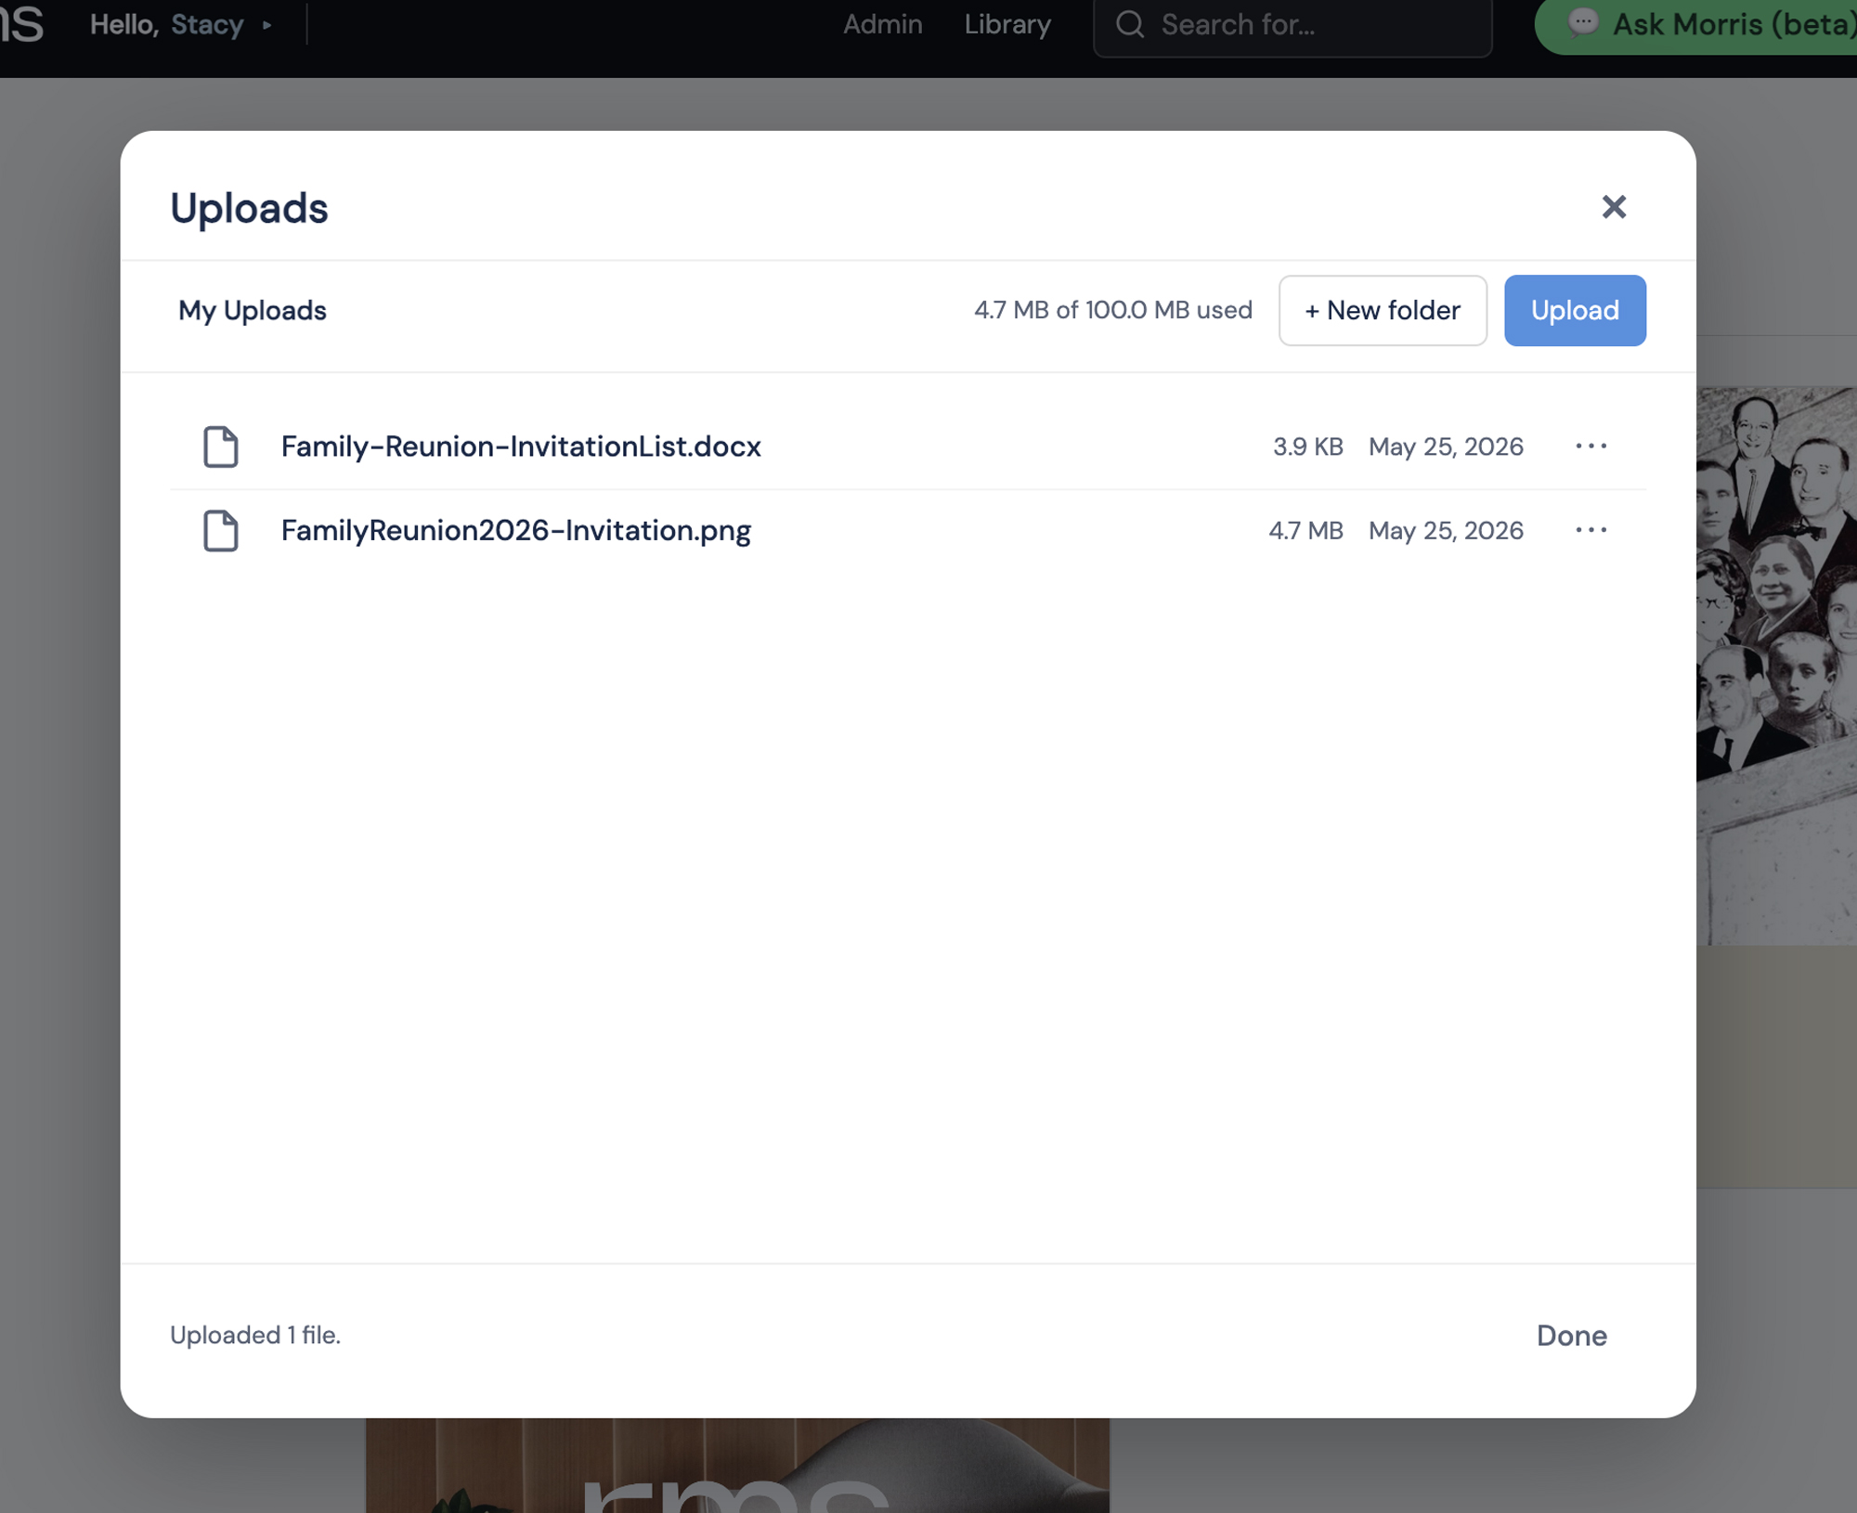Open the Library menu item
The height and width of the screenshot is (1513, 1857).
pos(1007,24)
